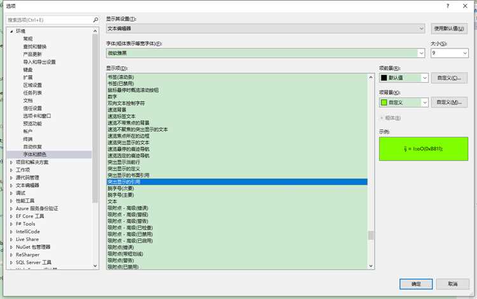Expand the EF Core 工具 node
Image resolution: width=477 pixels, height=299 pixels.
(11, 216)
